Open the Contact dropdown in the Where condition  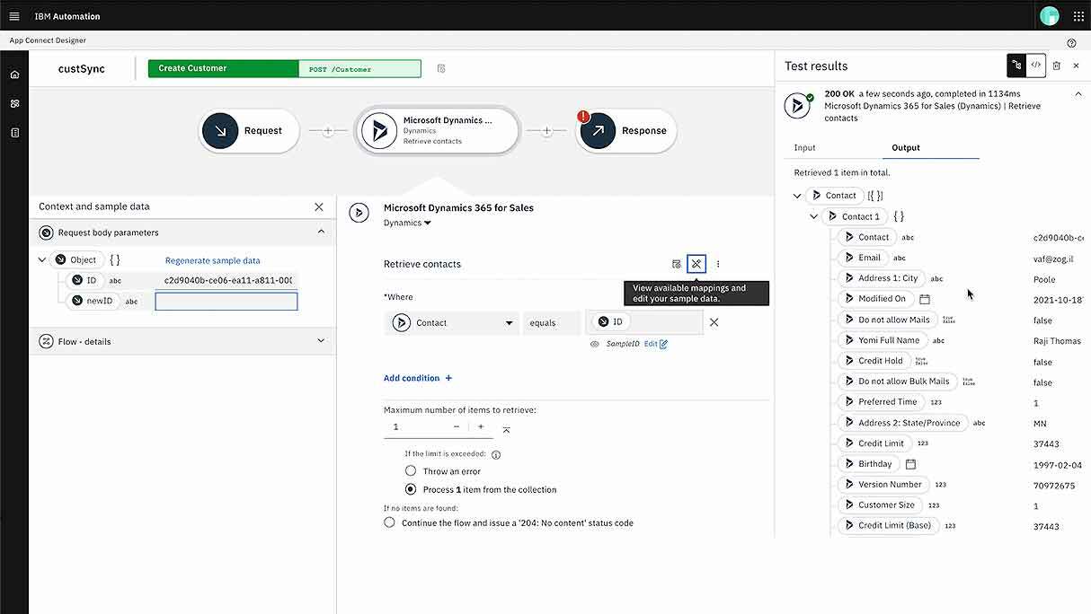tap(452, 322)
